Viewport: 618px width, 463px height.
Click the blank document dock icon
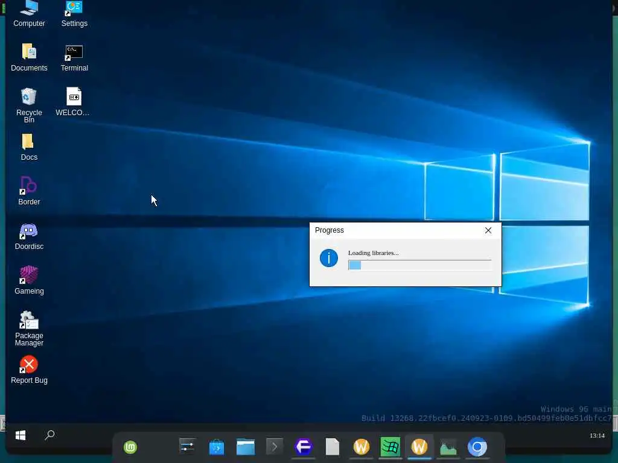click(333, 447)
